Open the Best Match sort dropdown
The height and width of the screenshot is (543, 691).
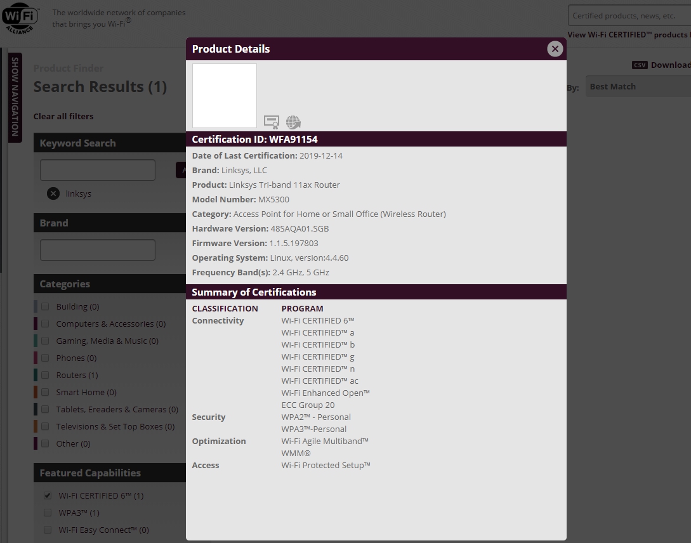point(638,86)
